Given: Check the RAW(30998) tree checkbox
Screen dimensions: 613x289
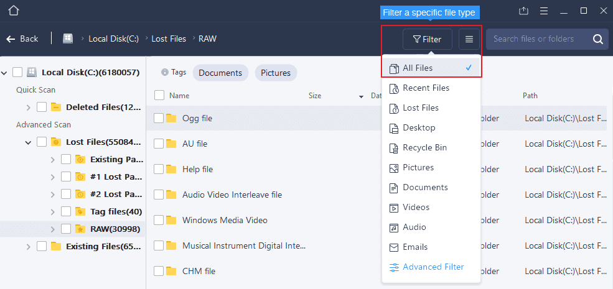Looking at the screenshot, I should (x=66, y=229).
